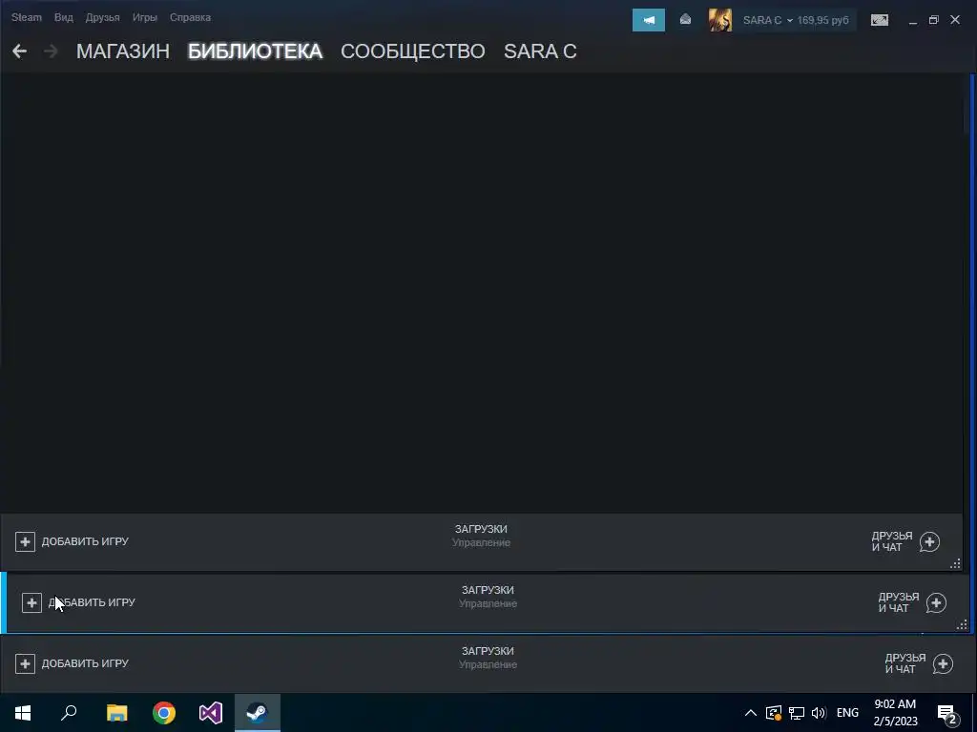This screenshot has height=732, width=977.
Task: Open the taskbar search magnifier
Action: pos(69,713)
